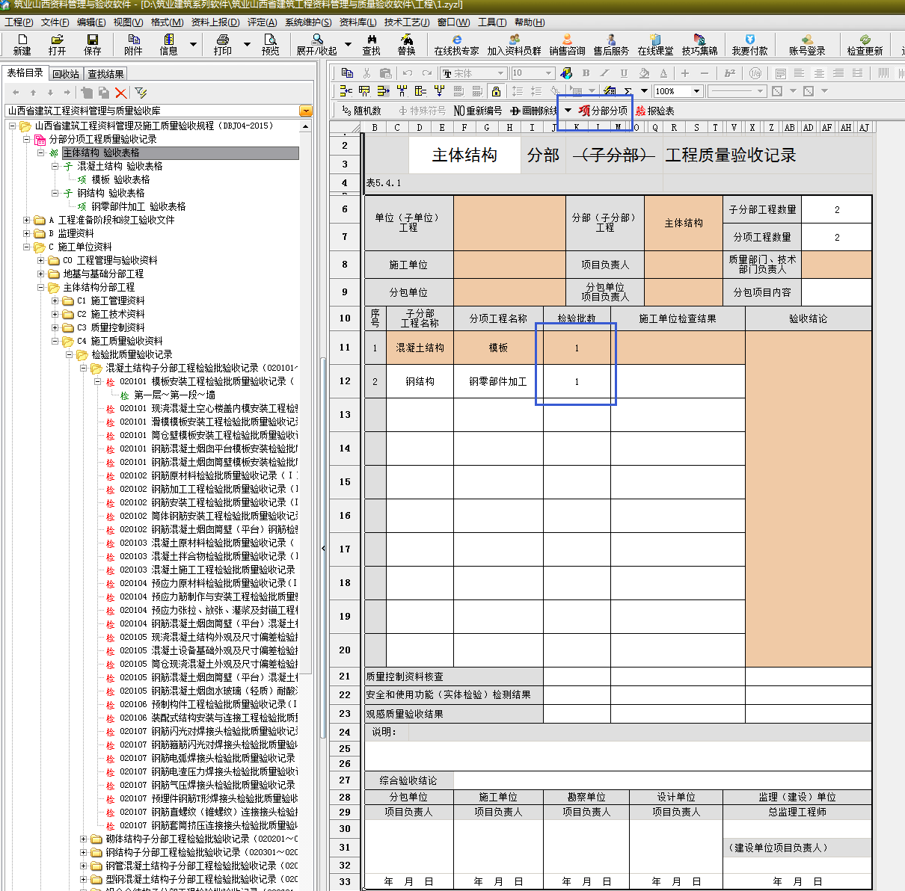
Task: Click the lock icon in format toolbar
Action: pyautogui.click(x=496, y=91)
